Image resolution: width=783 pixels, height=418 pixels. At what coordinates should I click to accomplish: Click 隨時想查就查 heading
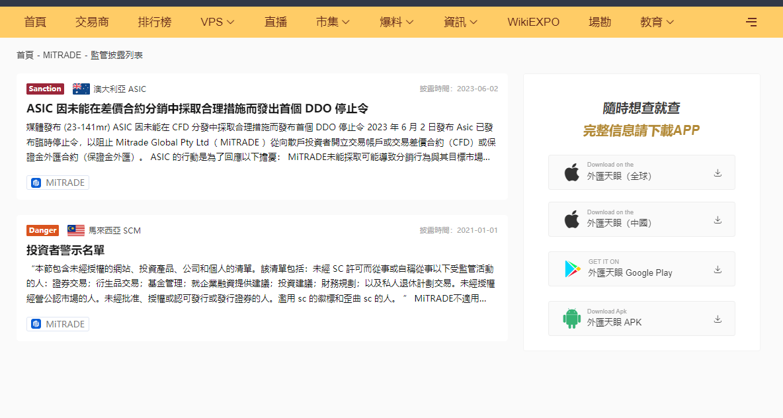tap(641, 108)
